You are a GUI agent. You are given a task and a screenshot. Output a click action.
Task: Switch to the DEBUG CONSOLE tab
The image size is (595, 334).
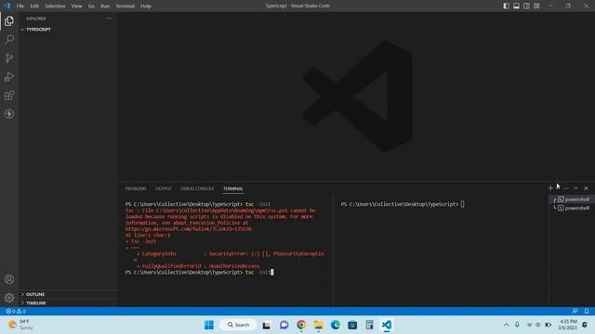tap(197, 188)
